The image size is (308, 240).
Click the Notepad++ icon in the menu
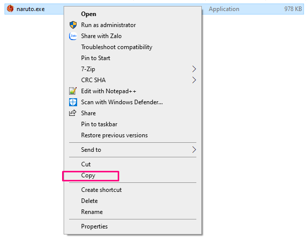[x=73, y=91]
